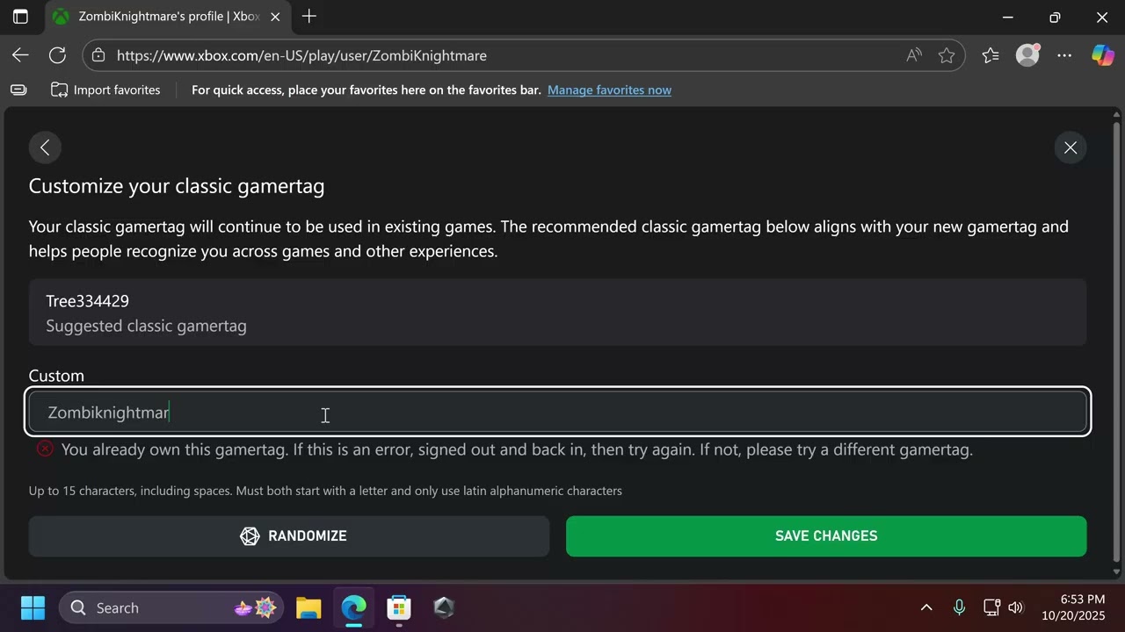Open the Manage favorites now link
The height and width of the screenshot is (632, 1125).
click(609, 90)
